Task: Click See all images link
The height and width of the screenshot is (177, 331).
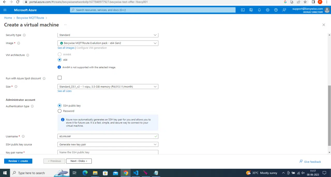Action: [66, 48]
